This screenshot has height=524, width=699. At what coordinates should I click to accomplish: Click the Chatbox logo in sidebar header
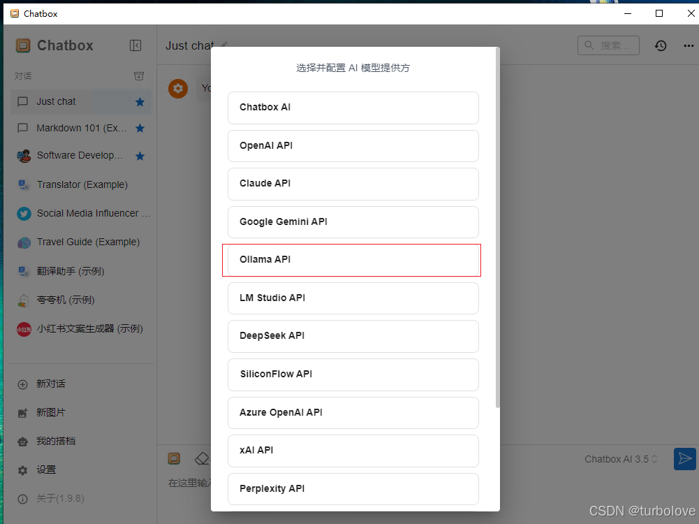point(23,45)
